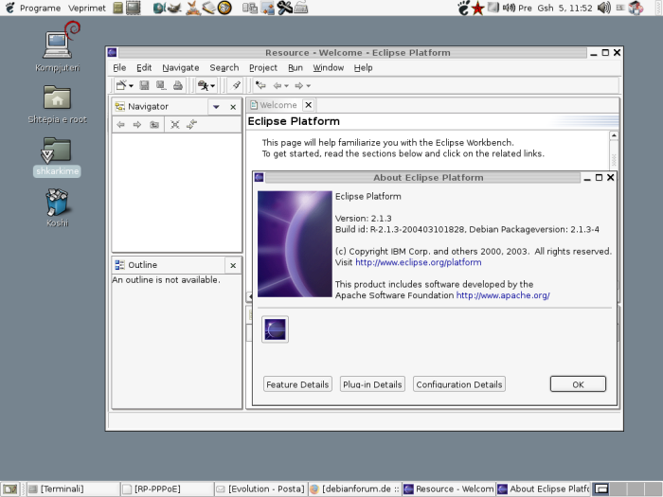Switch to Resource - Welcome taskbar entry

point(449,489)
